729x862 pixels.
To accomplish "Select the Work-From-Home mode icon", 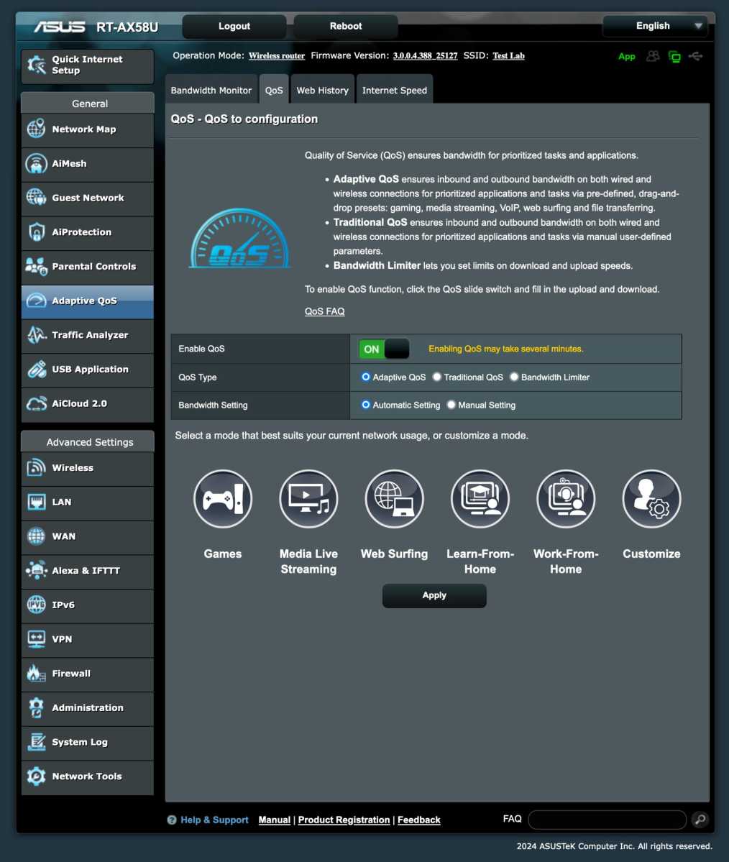I will click(x=566, y=499).
